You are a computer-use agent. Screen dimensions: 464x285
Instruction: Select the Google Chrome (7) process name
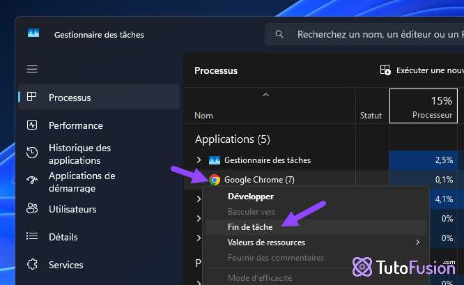coord(260,180)
